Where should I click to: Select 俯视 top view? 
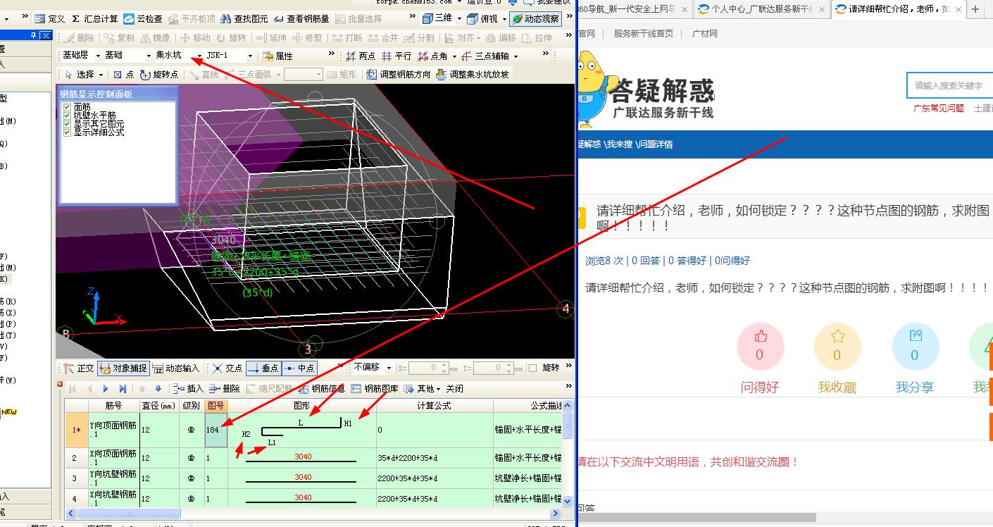pos(482,19)
